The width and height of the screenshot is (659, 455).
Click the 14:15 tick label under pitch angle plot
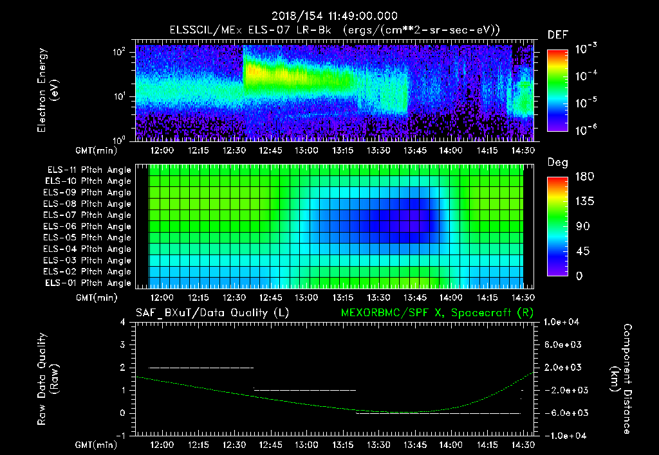487,298
